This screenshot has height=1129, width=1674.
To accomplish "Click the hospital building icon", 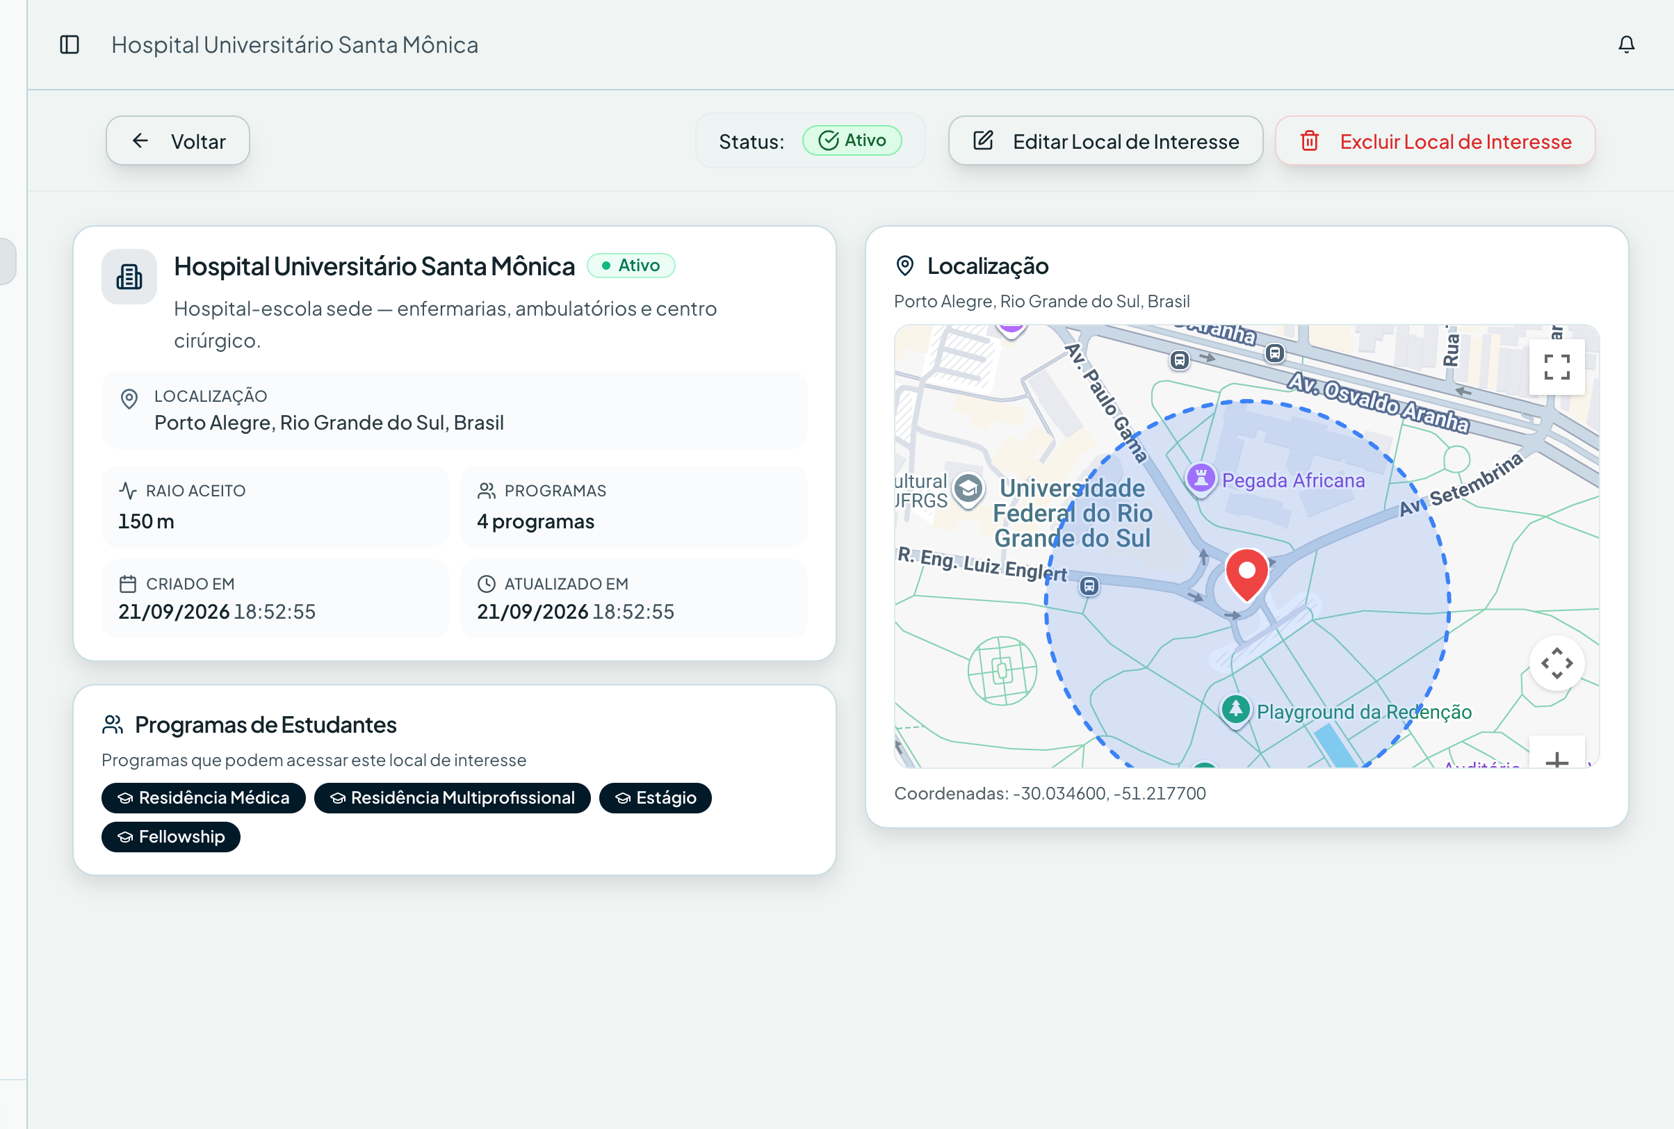I will (129, 277).
